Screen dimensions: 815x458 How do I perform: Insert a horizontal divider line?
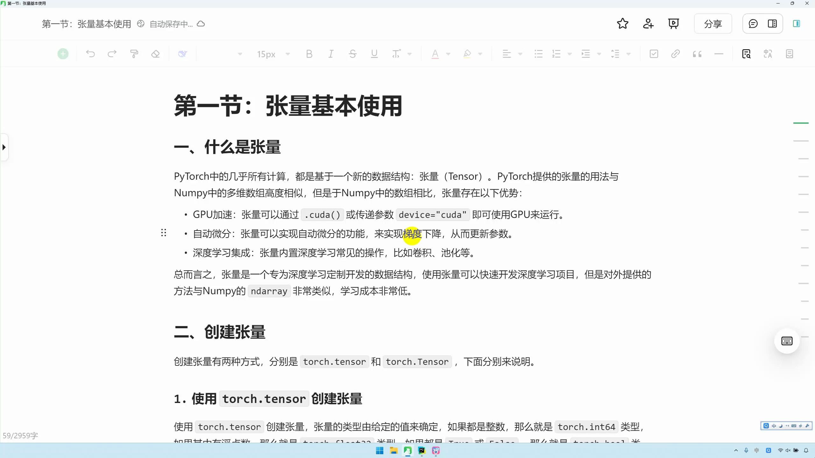719,54
